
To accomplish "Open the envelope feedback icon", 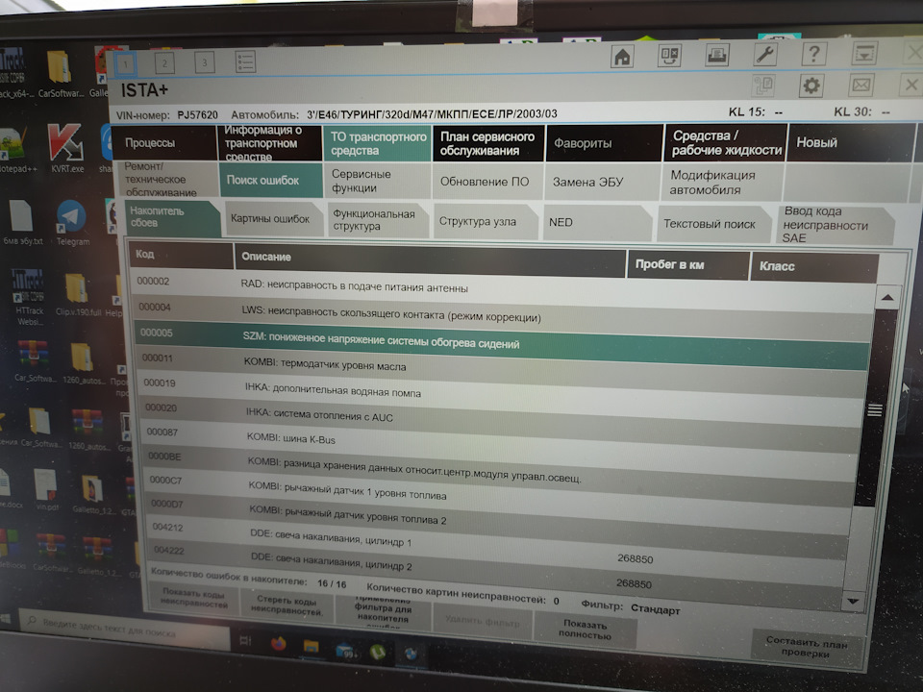I will (x=861, y=86).
